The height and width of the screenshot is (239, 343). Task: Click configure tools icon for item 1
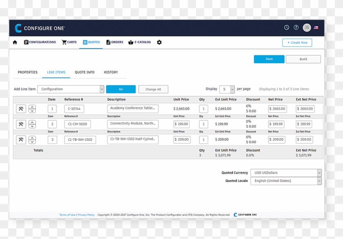tap(21, 109)
